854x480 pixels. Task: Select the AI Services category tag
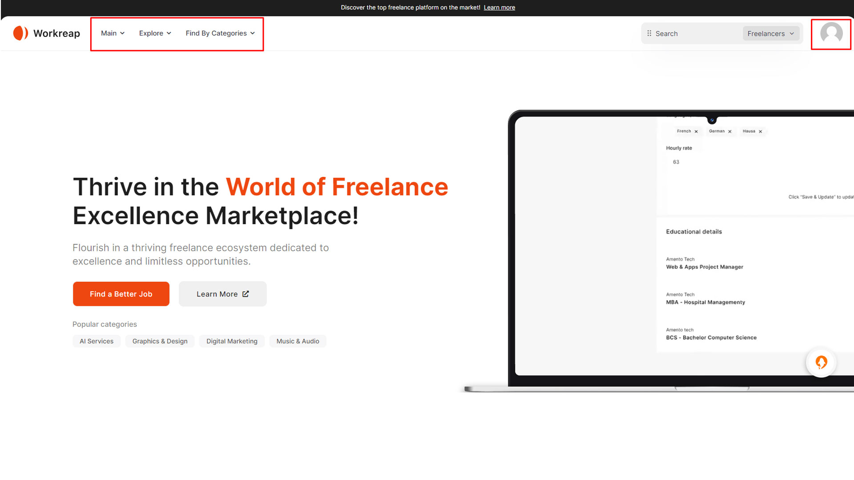[x=97, y=341]
